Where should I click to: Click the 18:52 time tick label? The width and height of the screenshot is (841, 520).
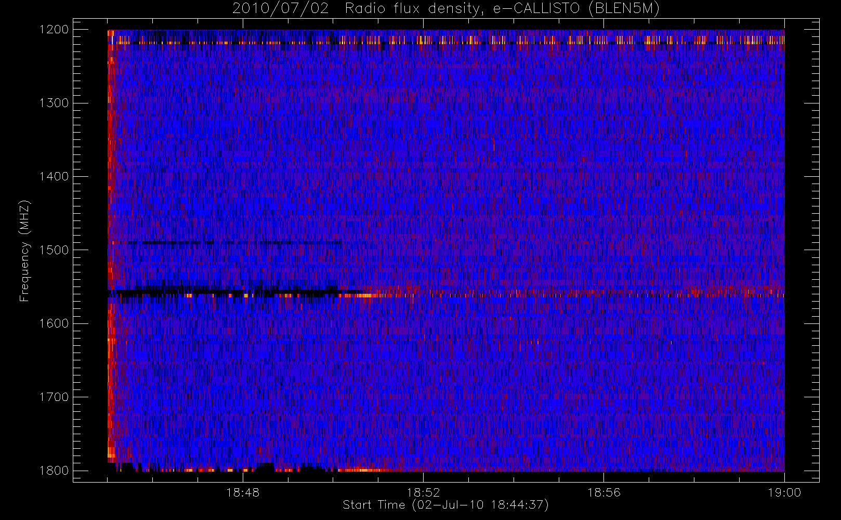click(x=423, y=492)
